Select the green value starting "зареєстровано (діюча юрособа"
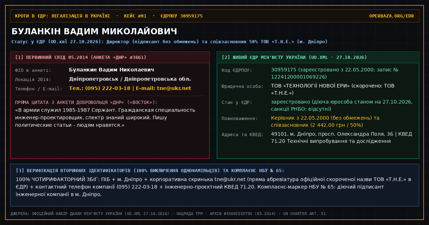Image resolution: width=429 pixels, height=225 pixels. pos(342,105)
